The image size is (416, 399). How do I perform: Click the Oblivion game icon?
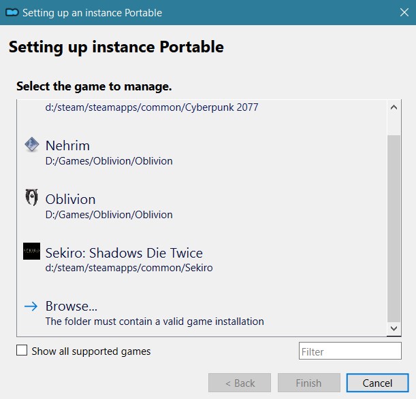click(31, 198)
